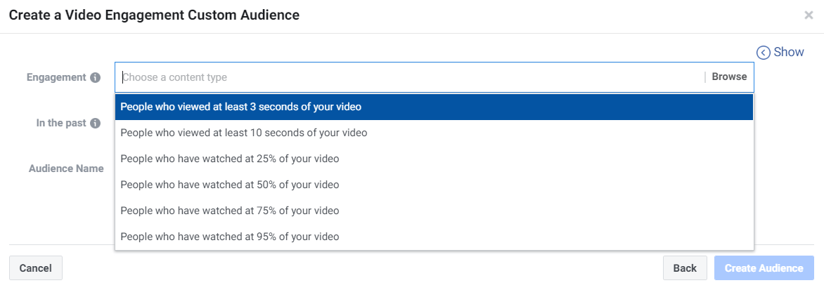Close the Custom Audience dialog with X
The image size is (824, 290).
click(x=809, y=15)
